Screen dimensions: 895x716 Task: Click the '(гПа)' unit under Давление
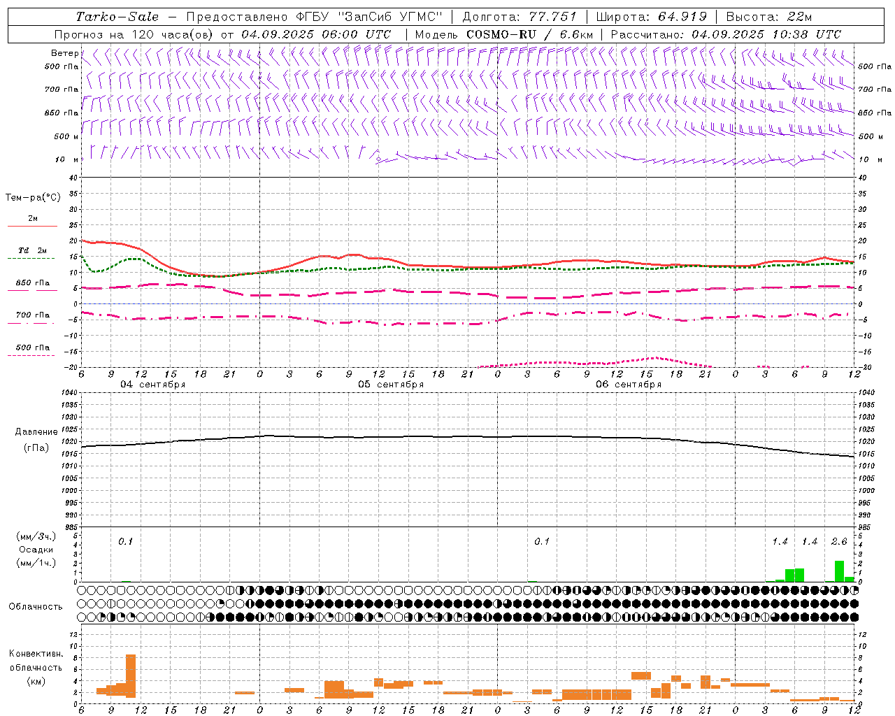point(36,447)
